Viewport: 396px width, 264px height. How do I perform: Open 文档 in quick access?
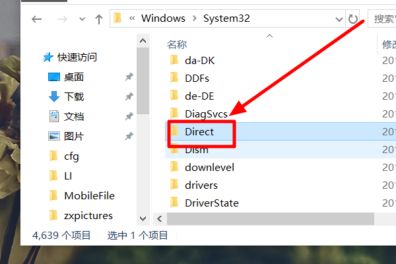(x=74, y=116)
